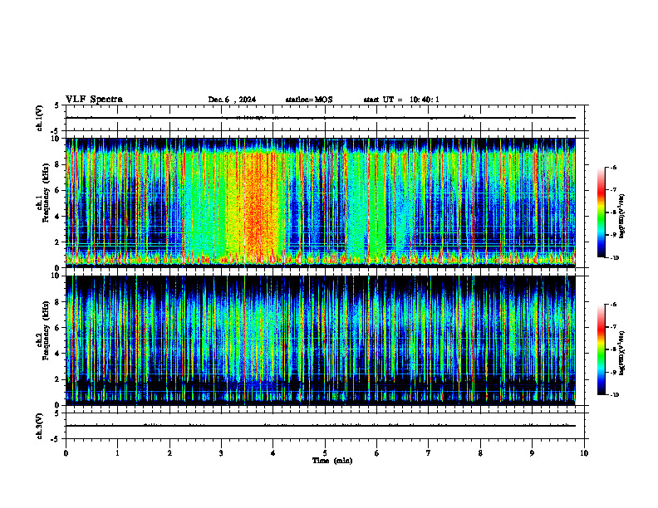Click time axis tick label "6"
Viewport: 658px width, 508px height.
377,453
